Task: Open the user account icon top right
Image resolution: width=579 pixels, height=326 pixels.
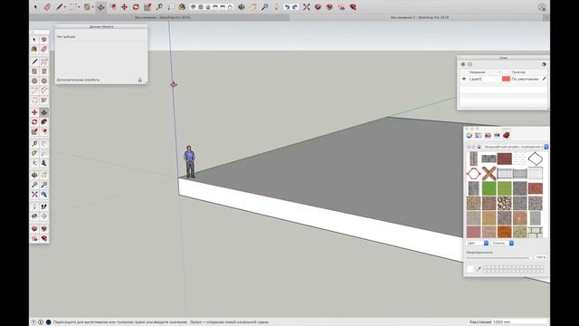Action: pos(542,7)
